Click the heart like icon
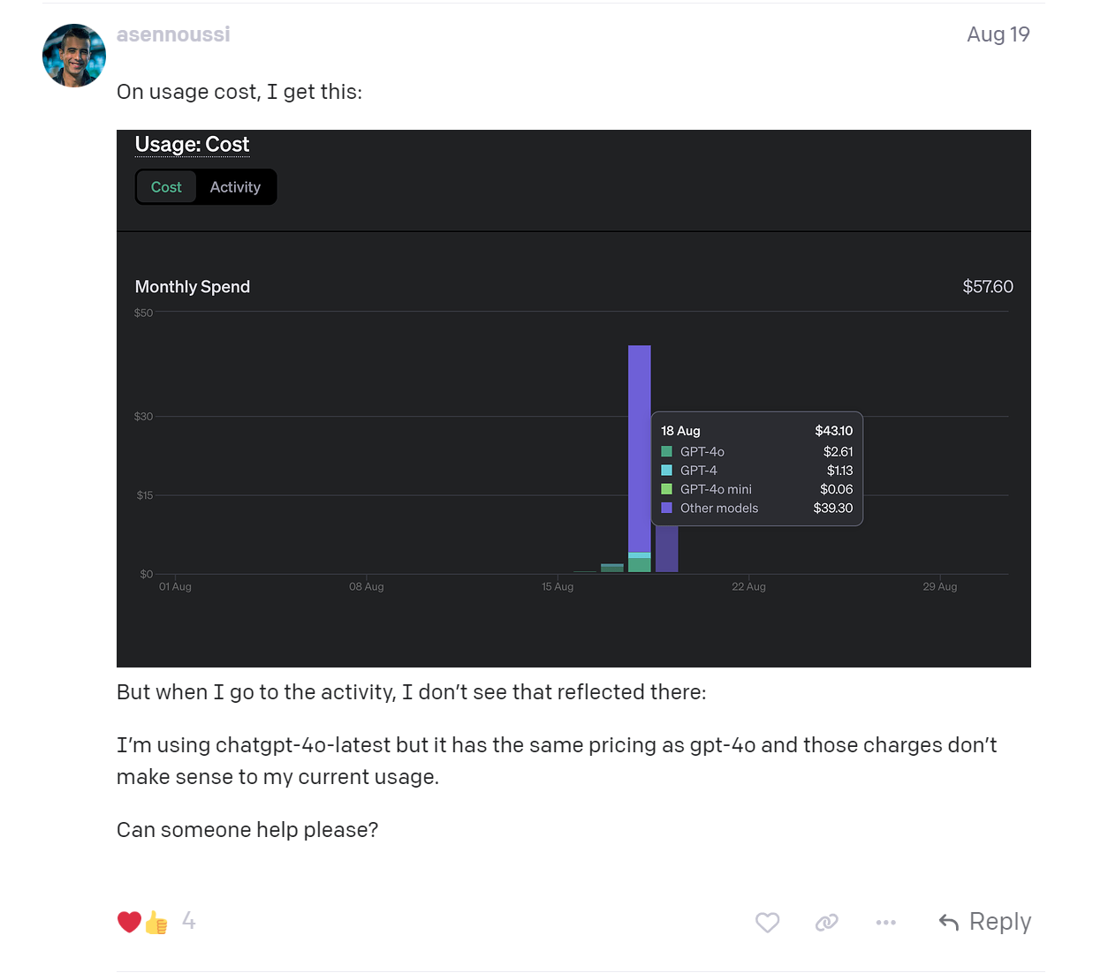 767,922
